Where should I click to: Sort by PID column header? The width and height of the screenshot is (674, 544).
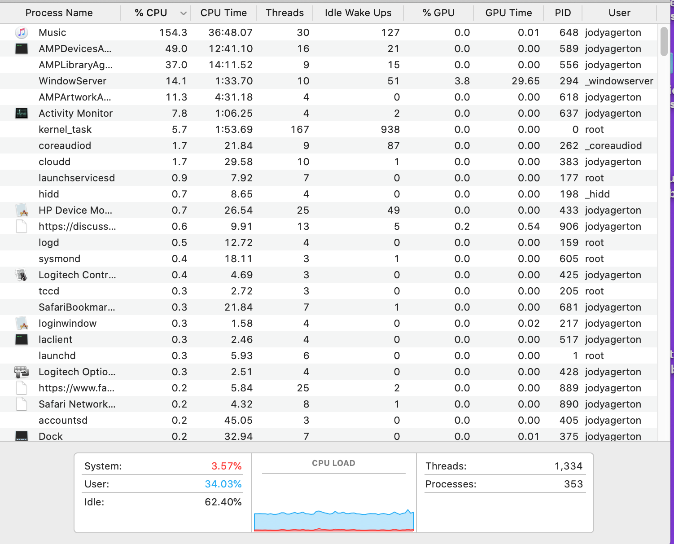pos(563,13)
